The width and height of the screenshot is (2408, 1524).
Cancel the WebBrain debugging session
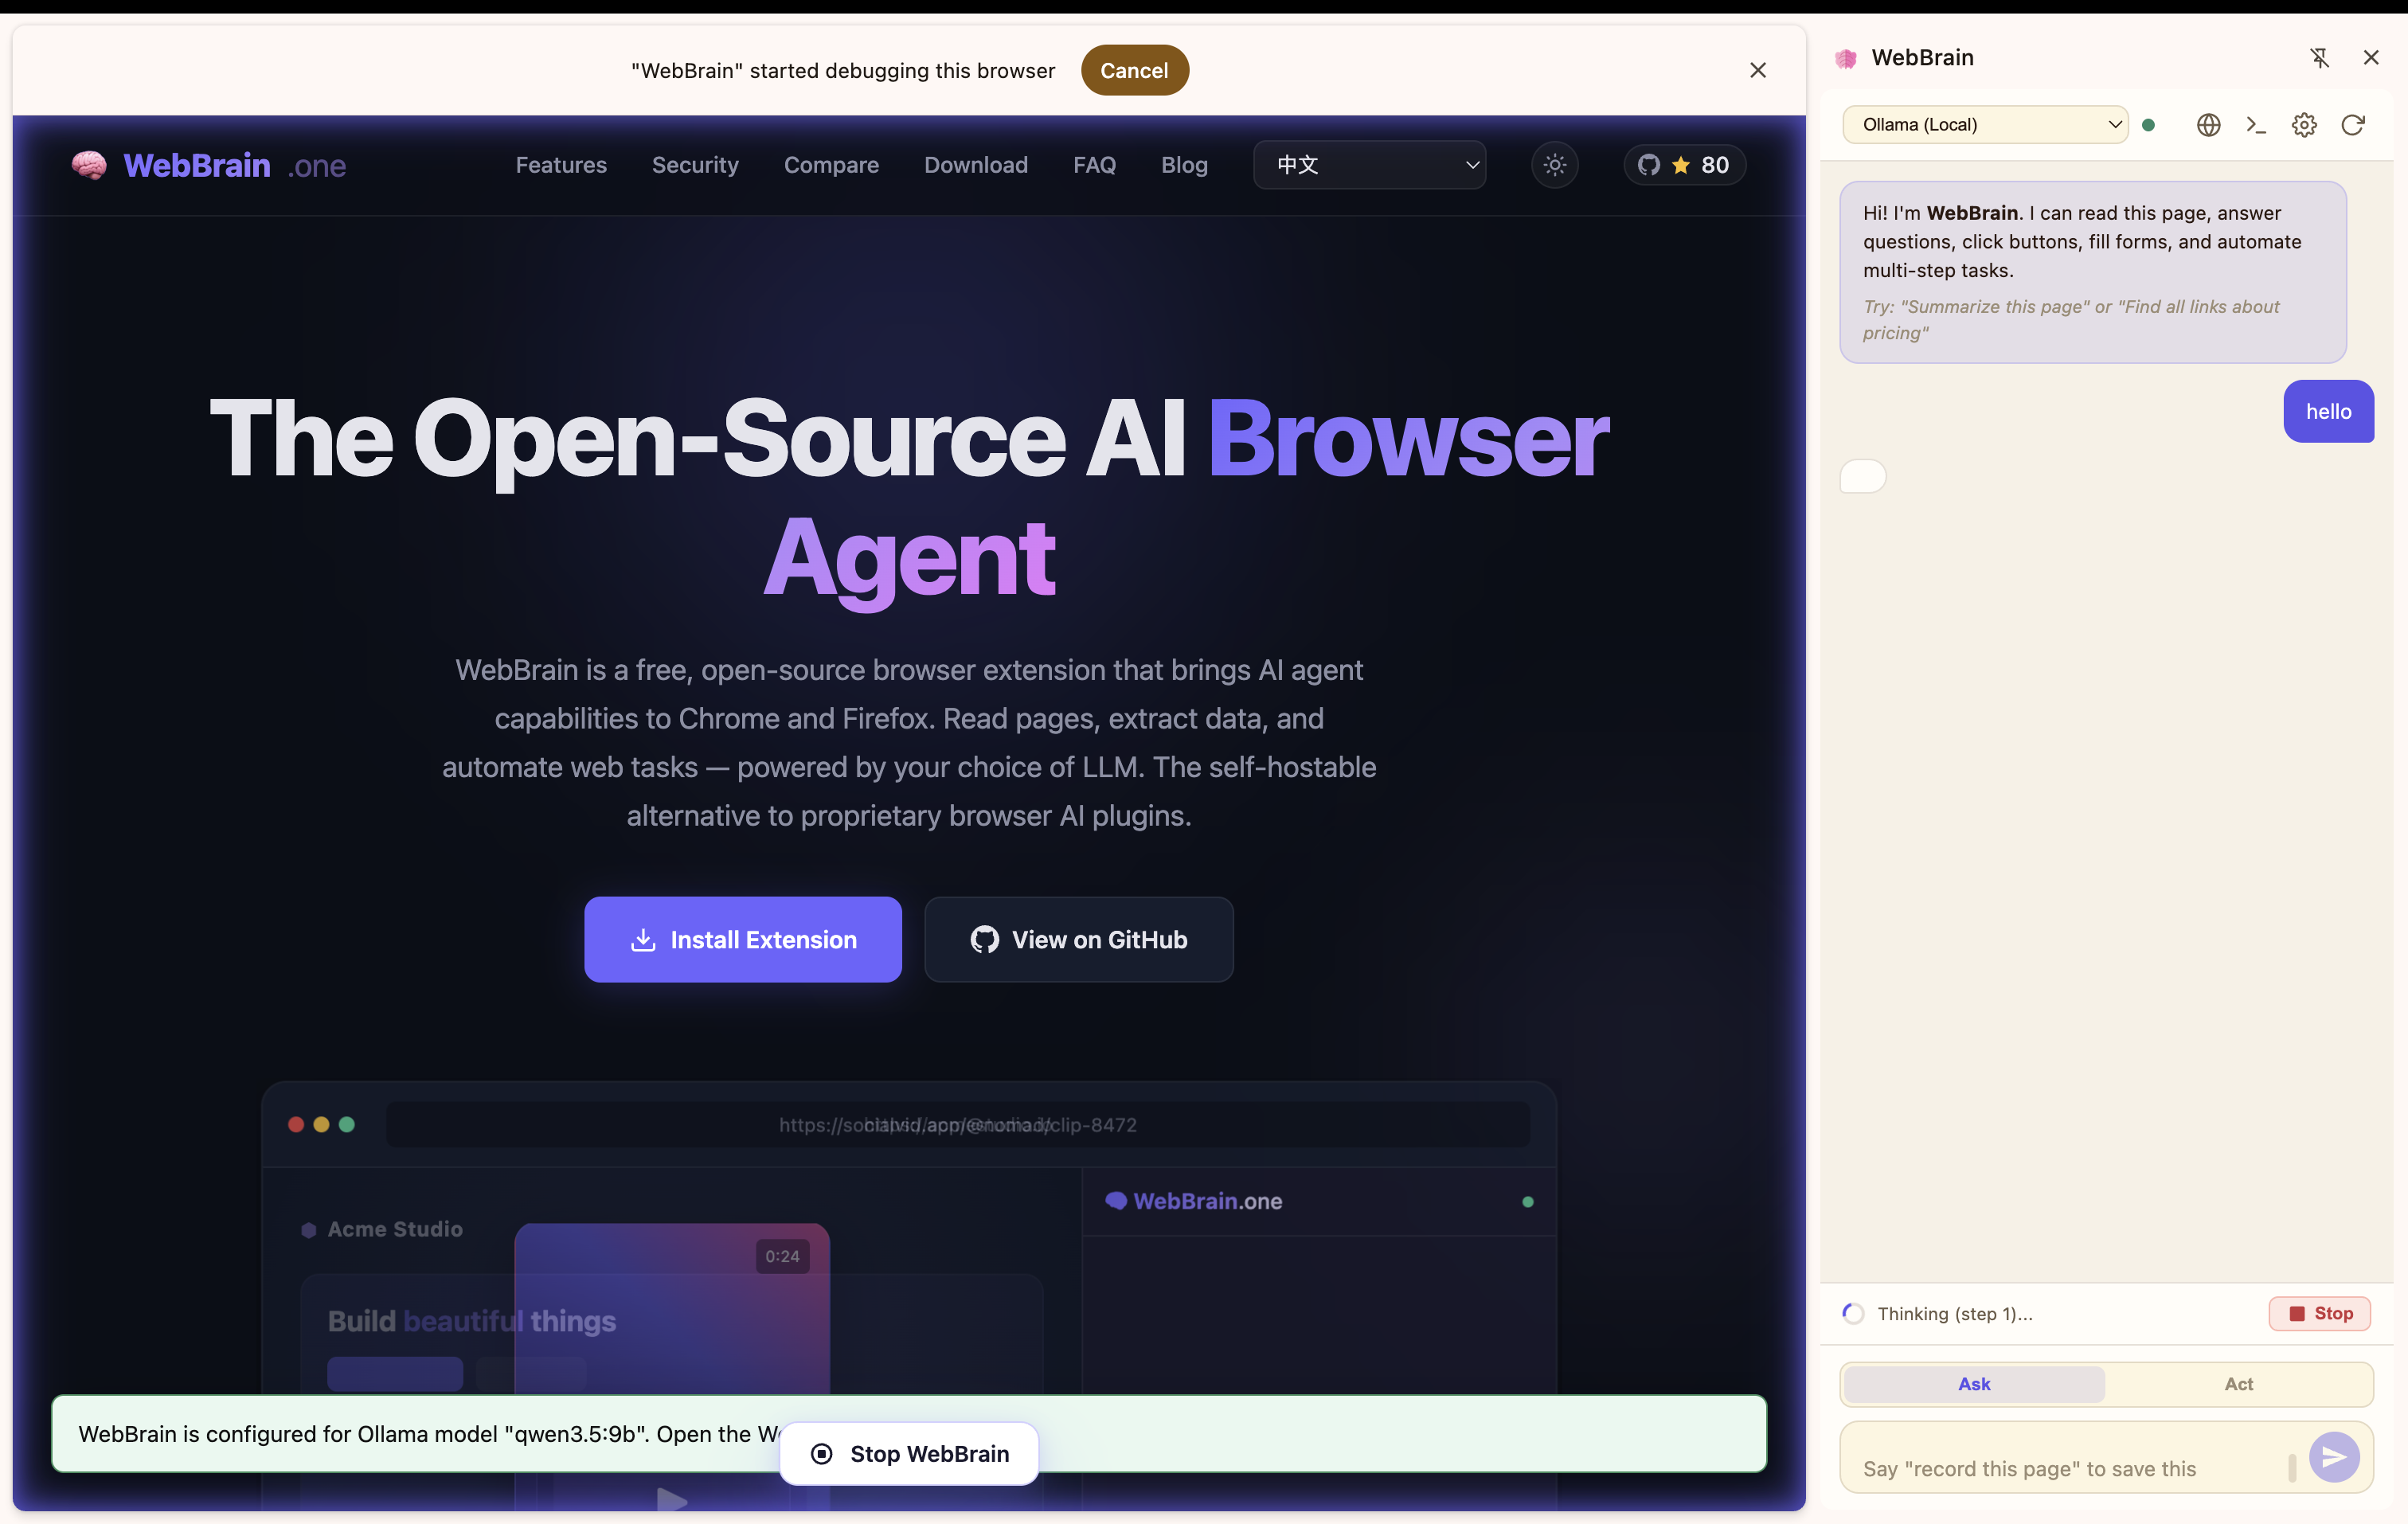pyautogui.click(x=1134, y=70)
